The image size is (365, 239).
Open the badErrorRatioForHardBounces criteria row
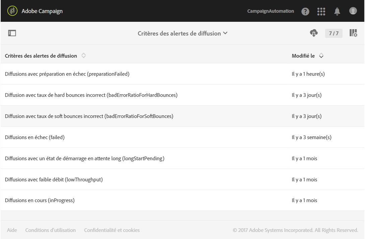(91, 95)
